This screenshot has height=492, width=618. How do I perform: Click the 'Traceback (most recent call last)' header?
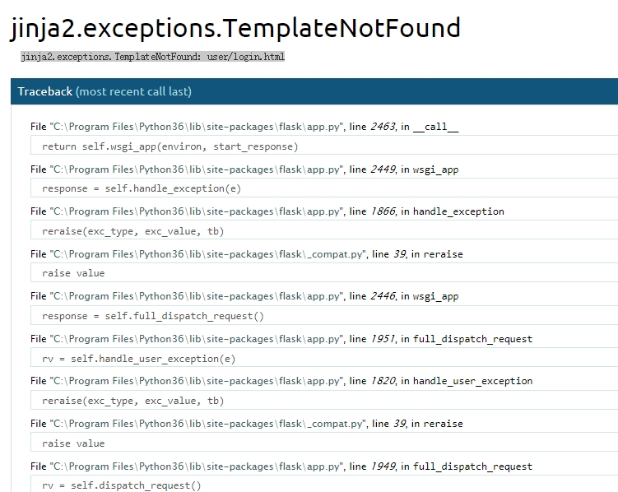click(105, 91)
